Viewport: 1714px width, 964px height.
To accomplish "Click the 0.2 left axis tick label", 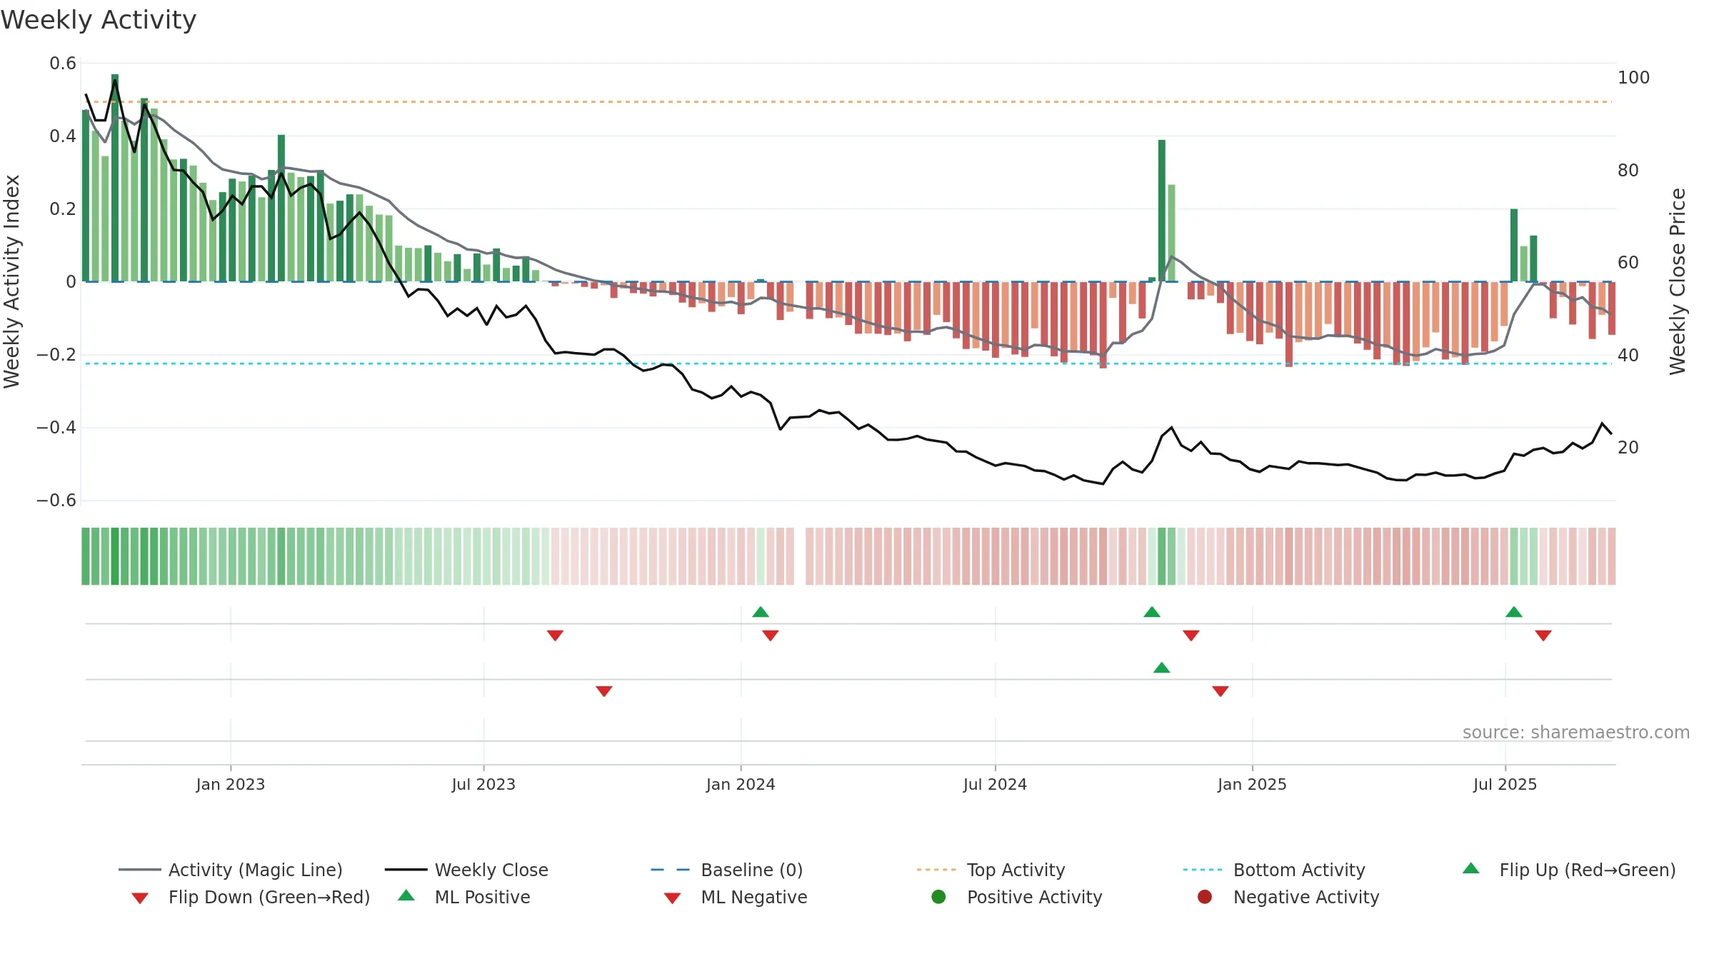I will (x=63, y=209).
